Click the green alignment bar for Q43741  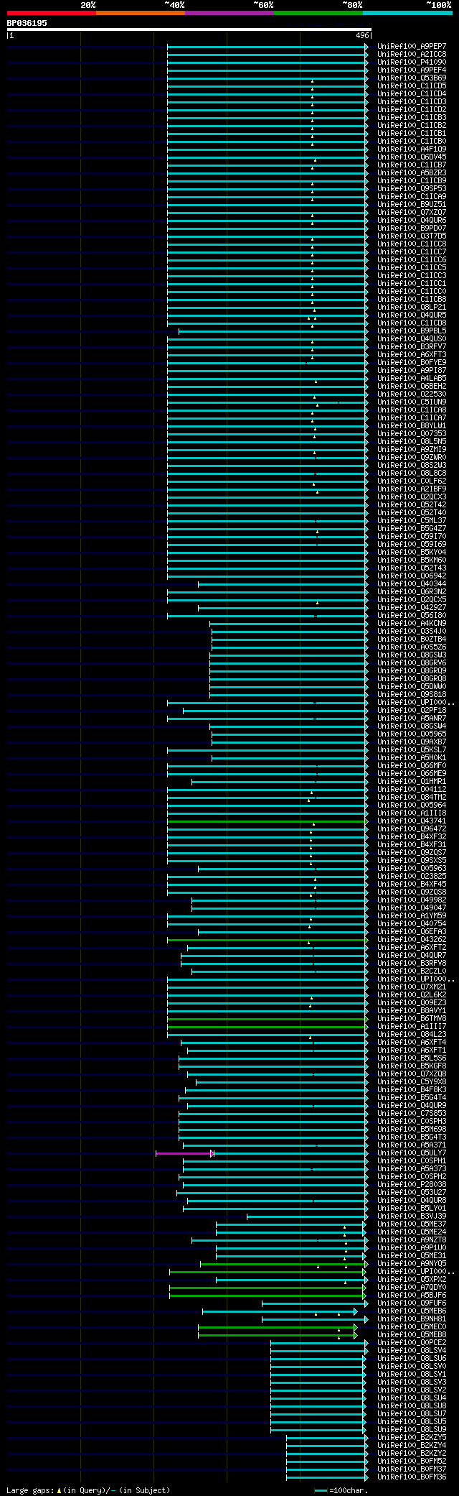coord(267,821)
